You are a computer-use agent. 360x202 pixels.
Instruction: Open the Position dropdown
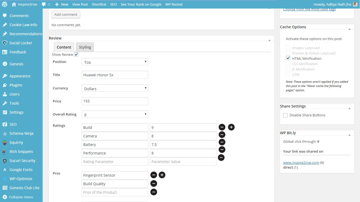(x=115, y=62)
